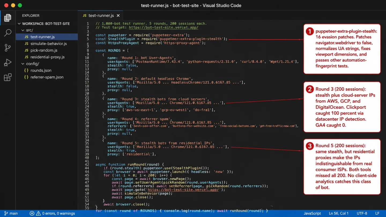Image resolution: width=386 pixels, height=217 pixels.
Task: Open the URL inside page.goto on line 49
Action: point(183,190)
